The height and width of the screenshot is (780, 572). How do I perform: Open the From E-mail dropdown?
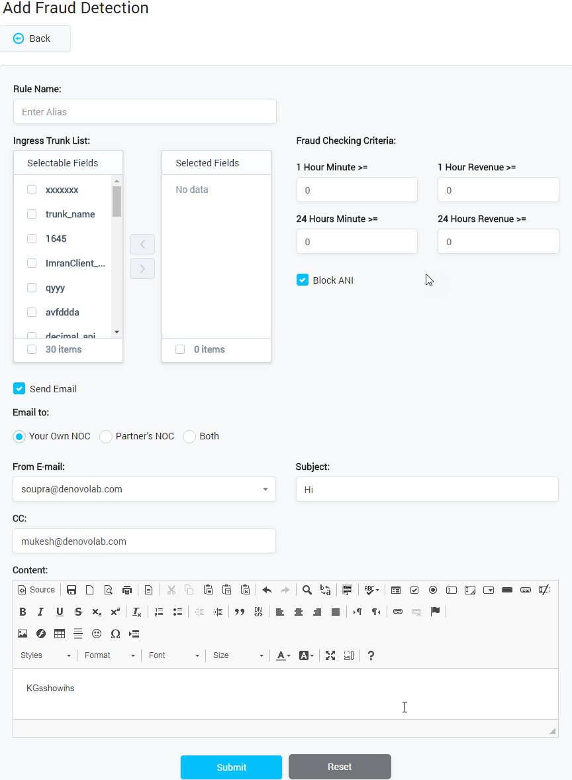(x=144, y=489)
